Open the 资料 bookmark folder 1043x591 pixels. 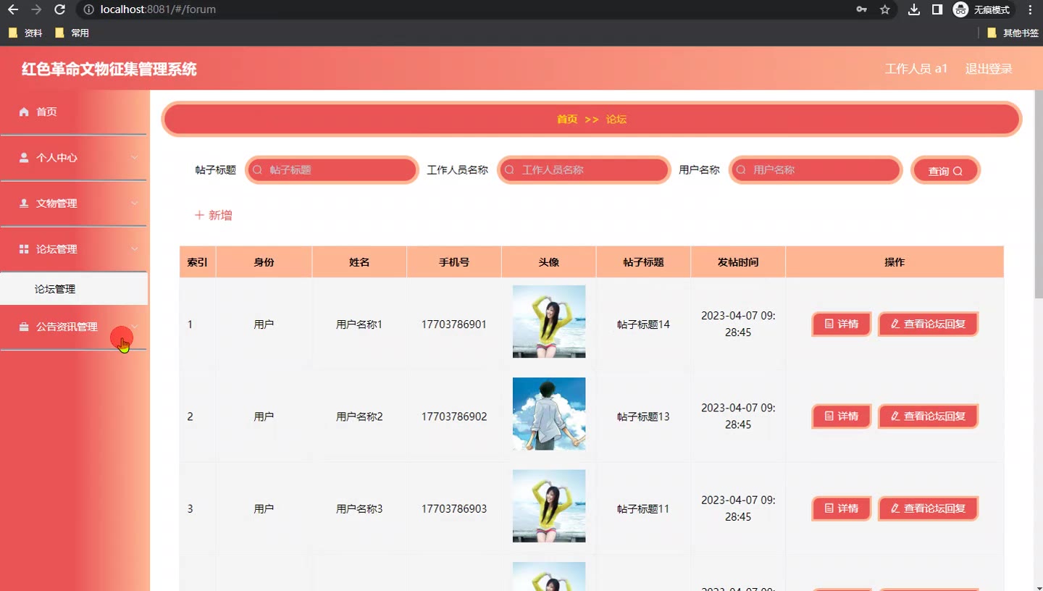[x=25, y=33]
